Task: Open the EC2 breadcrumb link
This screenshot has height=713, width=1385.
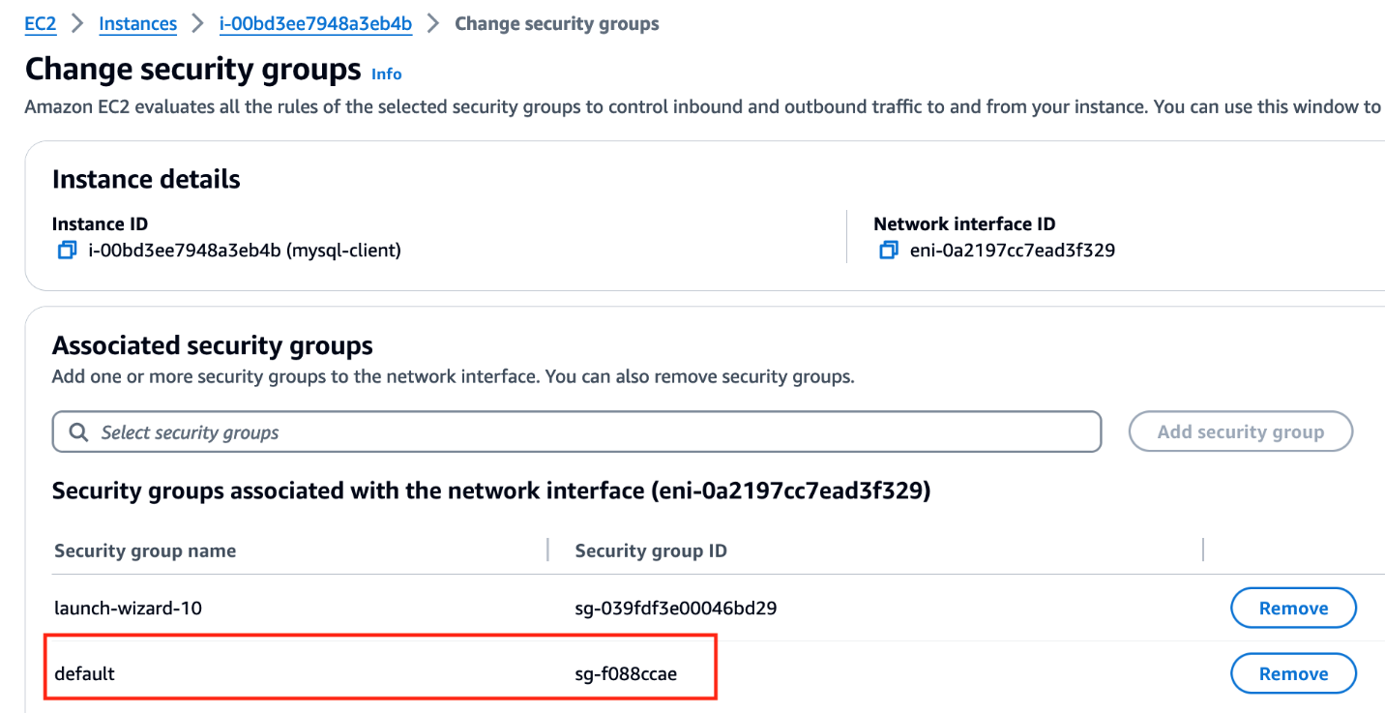Action: click(41, 23)
